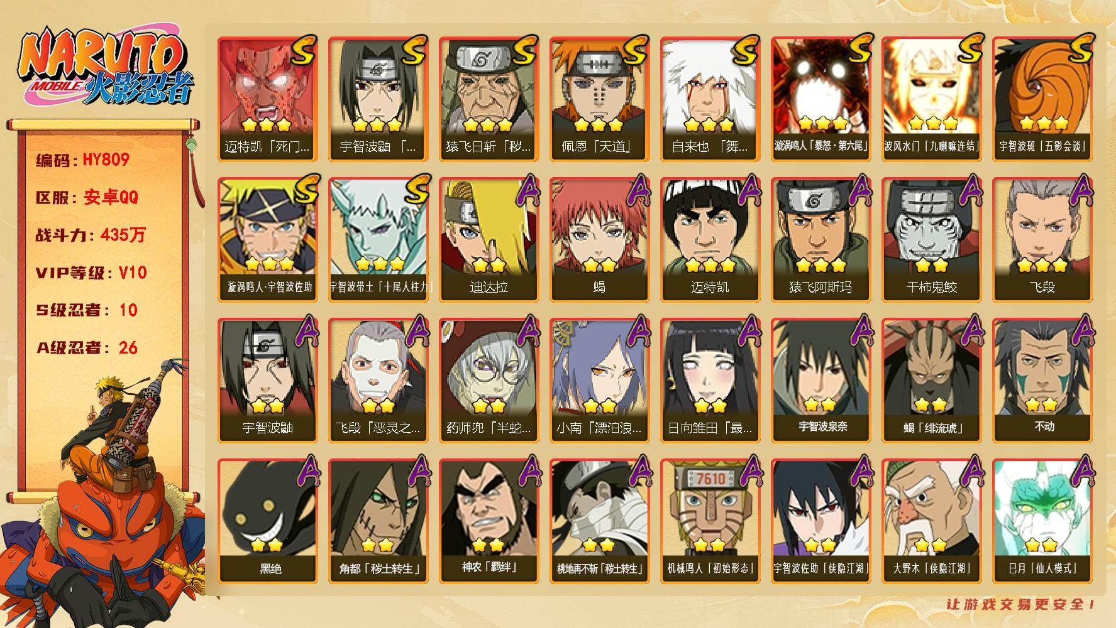Image resolution: width=1116 pixels, height=628 pixels.
Task: Click the 战斗力: 435万 power label
Action: [x=91, y=235]
